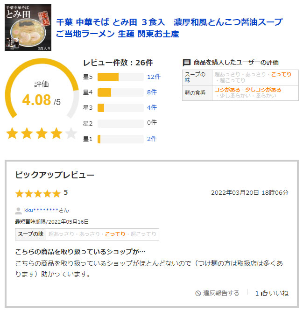Click the speech bubble icon beside 商品を購入したユーザーの評価
Image resolution: width=303 pixels, height=311 pixels.
[186, 63]
